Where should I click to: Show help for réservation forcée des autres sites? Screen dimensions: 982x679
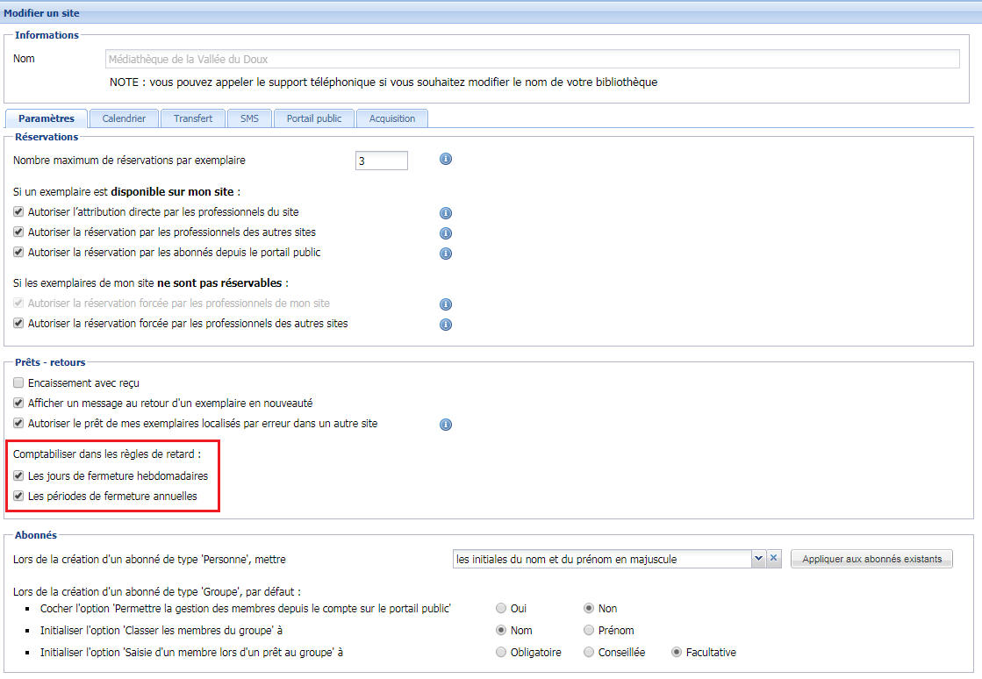click(x=446, y=325)
